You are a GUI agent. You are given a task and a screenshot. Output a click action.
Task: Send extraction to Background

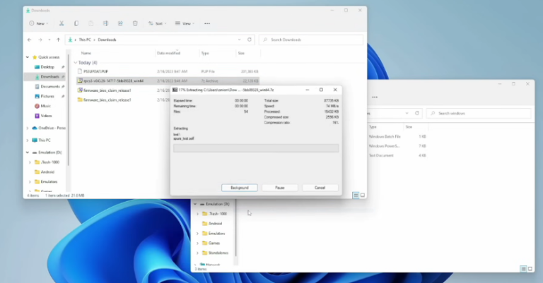pos(239,188)
